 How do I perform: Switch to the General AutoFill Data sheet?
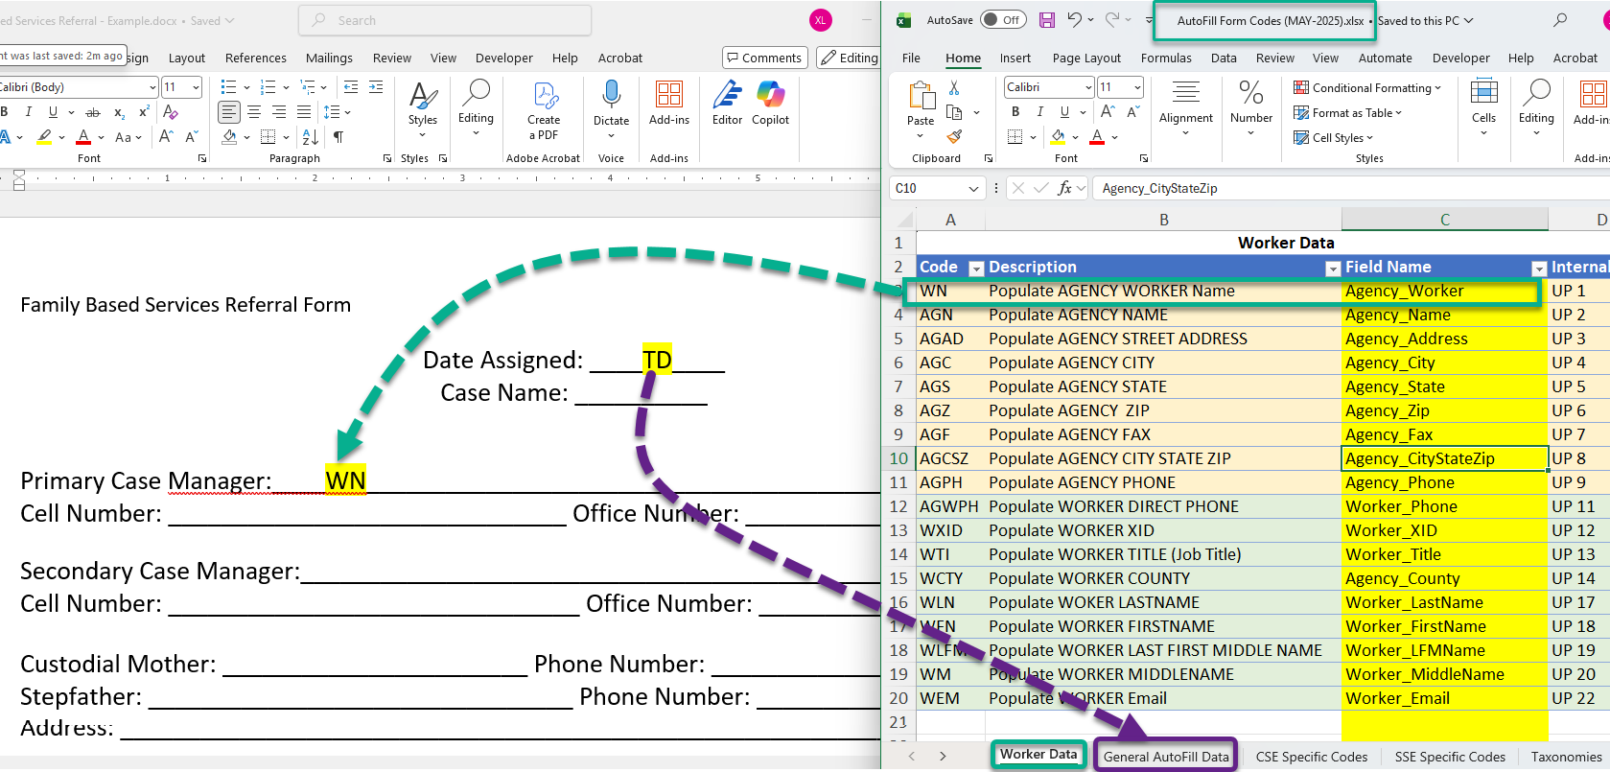tap(1166, 757)
